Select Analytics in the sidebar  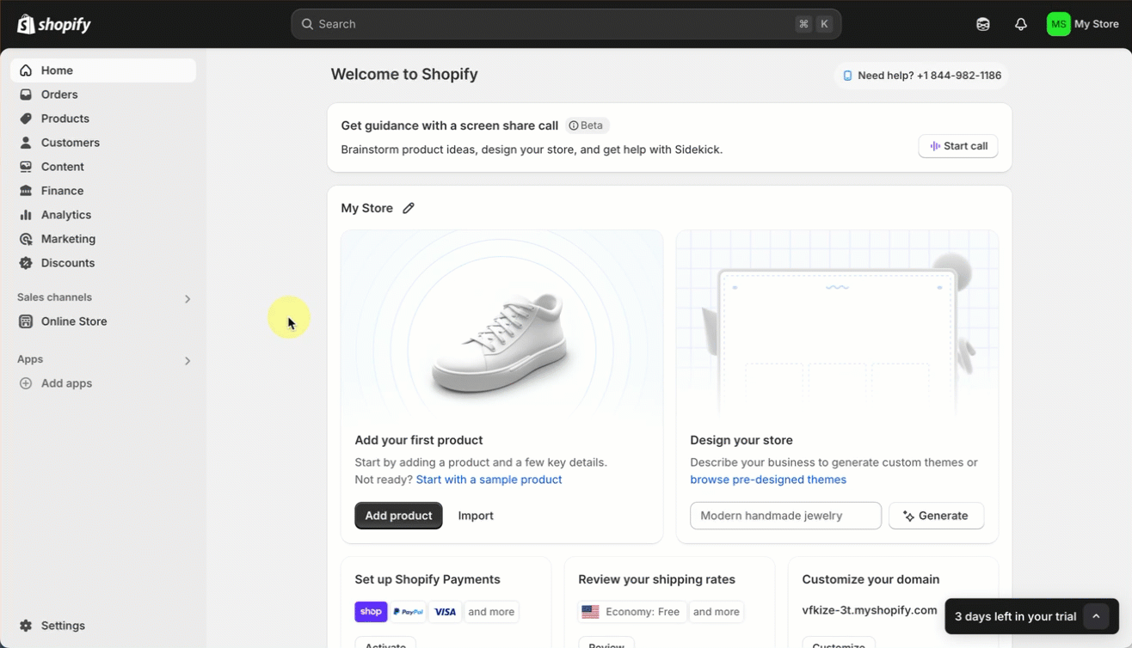(x=103, y=215)
